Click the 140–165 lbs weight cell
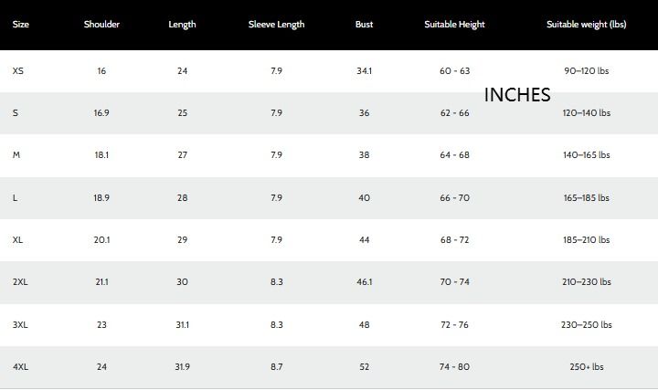Image resolution: width=658 pixels, height=390 pixels. point(586,155)
